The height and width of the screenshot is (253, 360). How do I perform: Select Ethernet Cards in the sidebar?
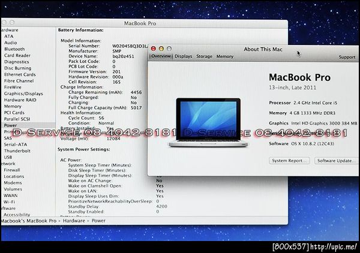tap(20, 74)
